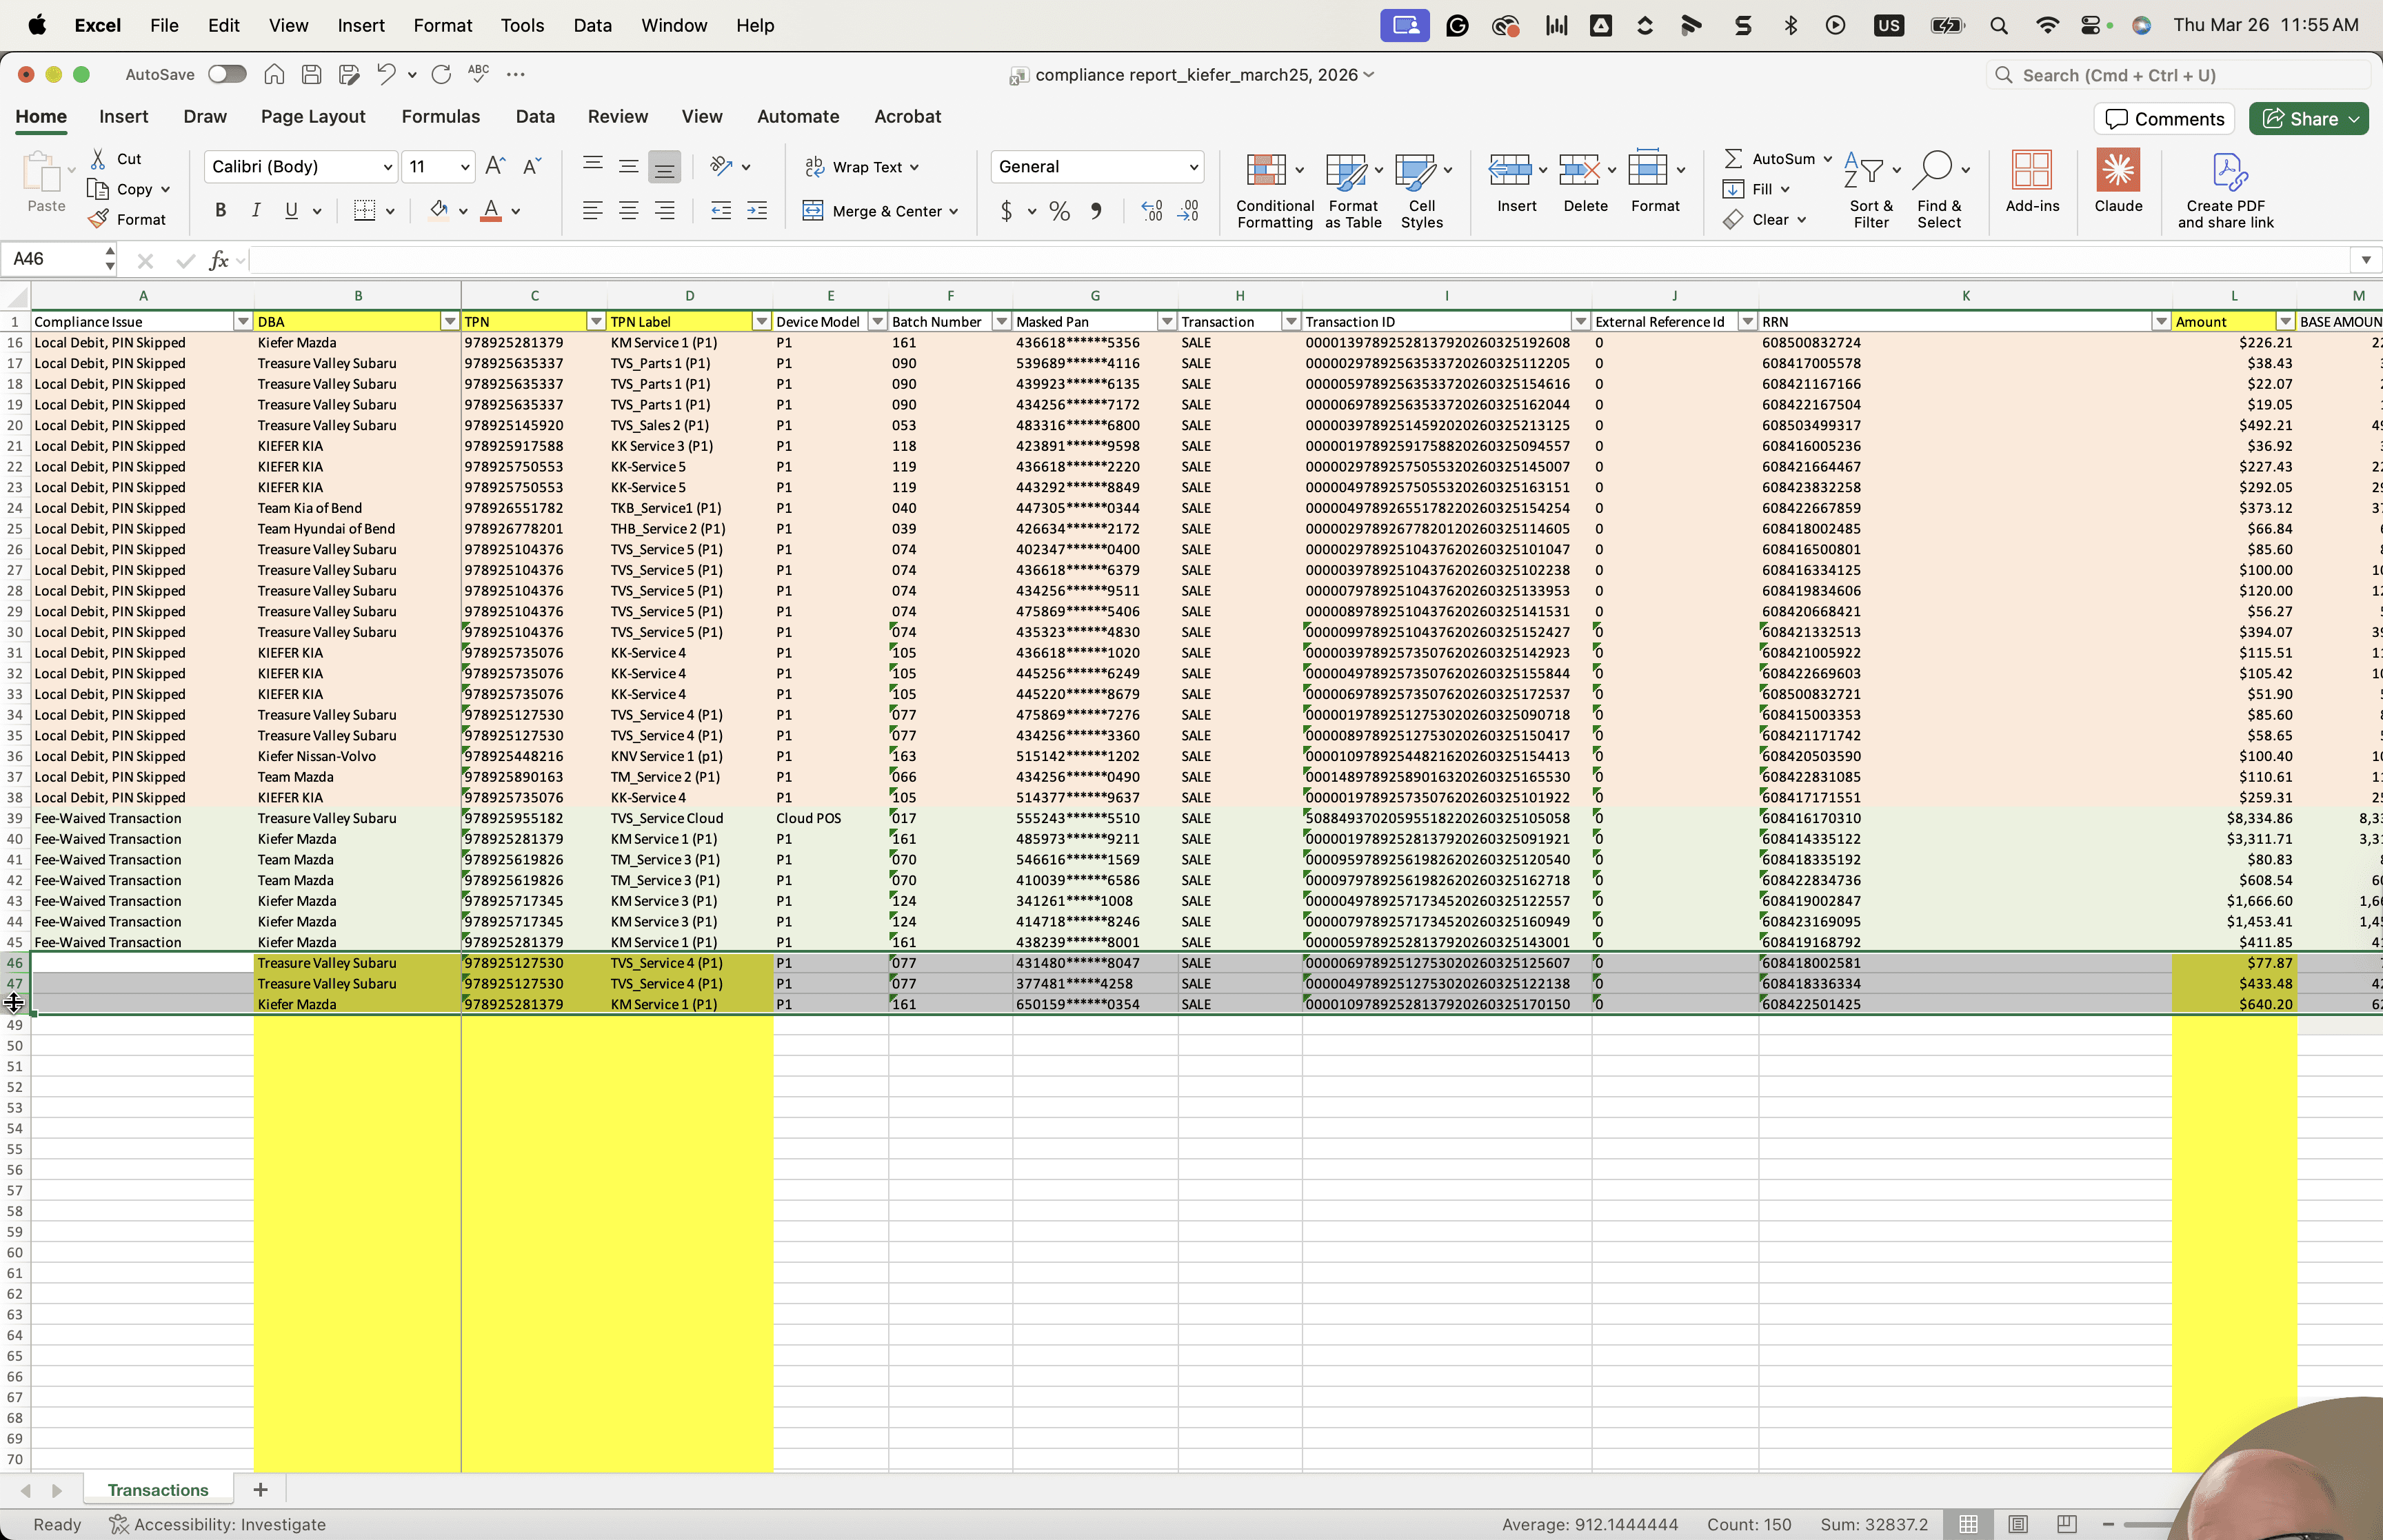Open the Page Layout ribbon tab
Screen dimensions: 2383x1540
tap(313, 116)
